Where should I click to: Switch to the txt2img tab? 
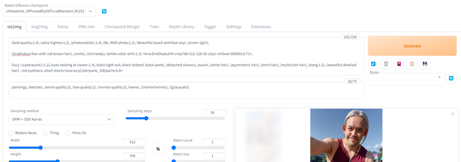click(14, 27)
